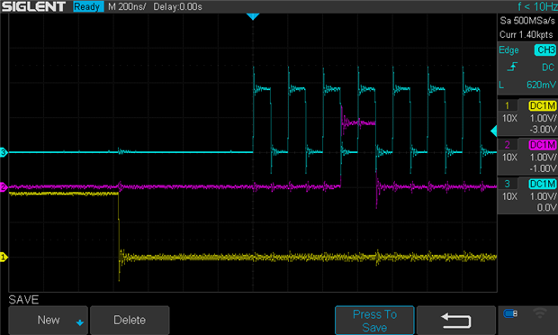The image size is (558, 335).
Task: Click the USB drive status icon
Action: [510, 313]
